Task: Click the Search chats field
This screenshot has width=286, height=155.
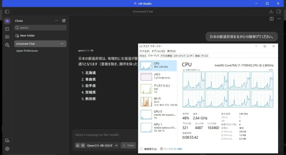Action: [x=40, y=28]
